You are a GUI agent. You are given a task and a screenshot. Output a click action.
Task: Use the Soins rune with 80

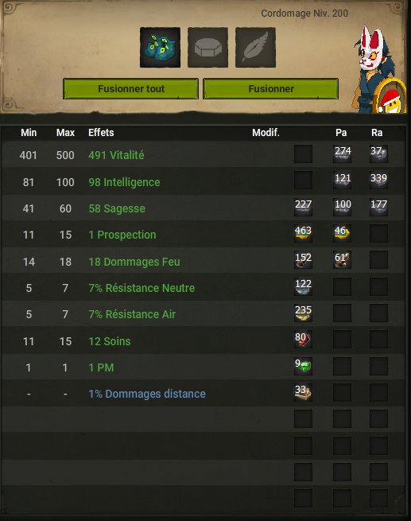tap(303, 340)
